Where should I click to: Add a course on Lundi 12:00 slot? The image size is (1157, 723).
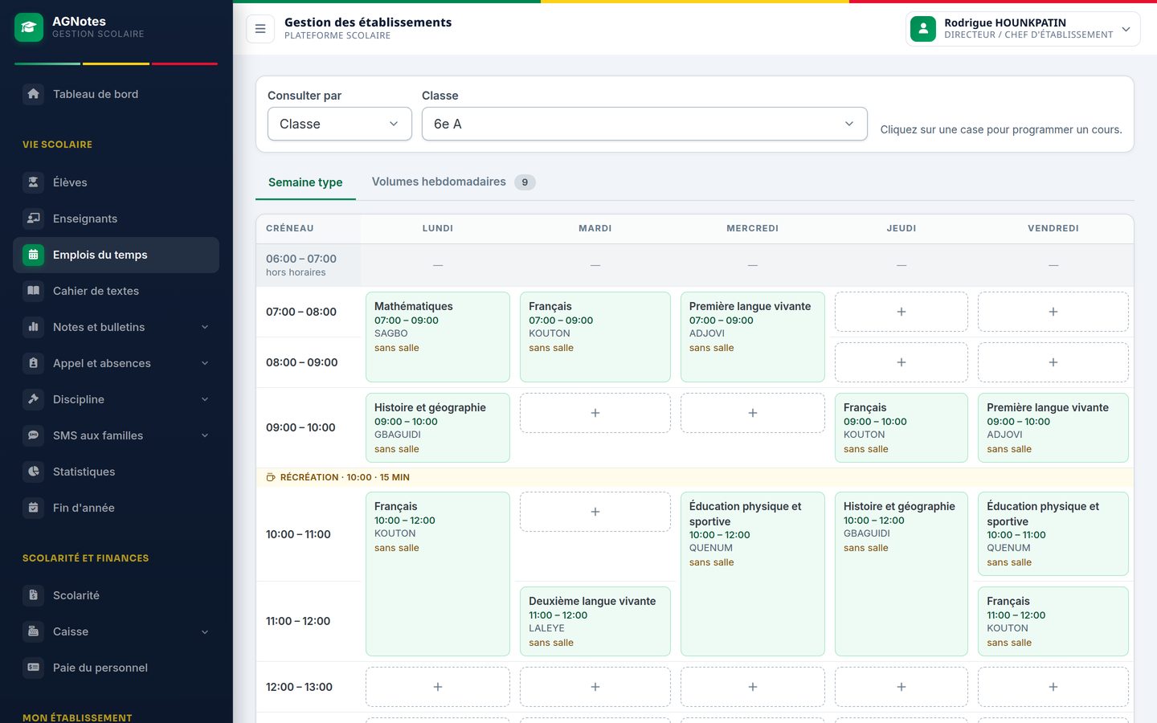tap(438, 687)
